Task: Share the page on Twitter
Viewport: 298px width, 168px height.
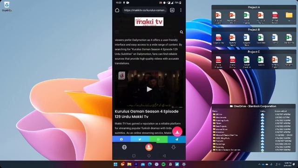Action: (140, 140)
